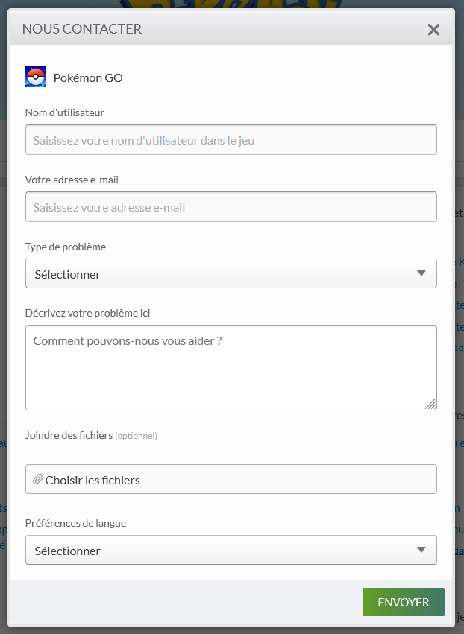The height and width of the screenshot is (634, 464).
Task: Click the Décrivez votre problème ici label
Action: tap(88, 313)
